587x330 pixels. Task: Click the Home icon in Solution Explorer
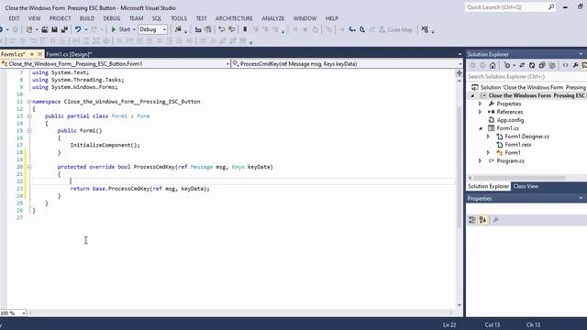[x=493, y=65]
